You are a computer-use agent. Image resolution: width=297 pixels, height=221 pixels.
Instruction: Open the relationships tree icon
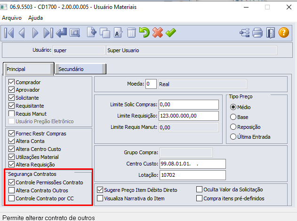click(245, 33)
